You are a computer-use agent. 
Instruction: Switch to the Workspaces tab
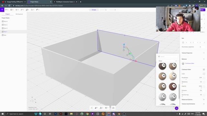click(19, 14)
